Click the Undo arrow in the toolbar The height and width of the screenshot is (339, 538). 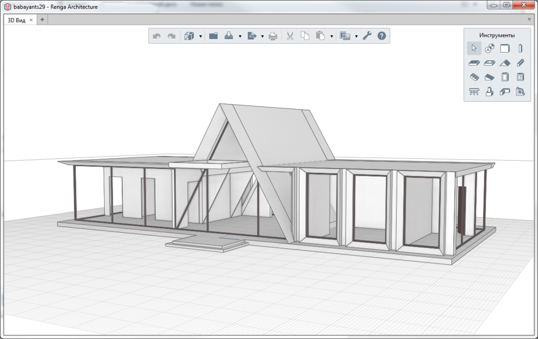click(156, 35)
